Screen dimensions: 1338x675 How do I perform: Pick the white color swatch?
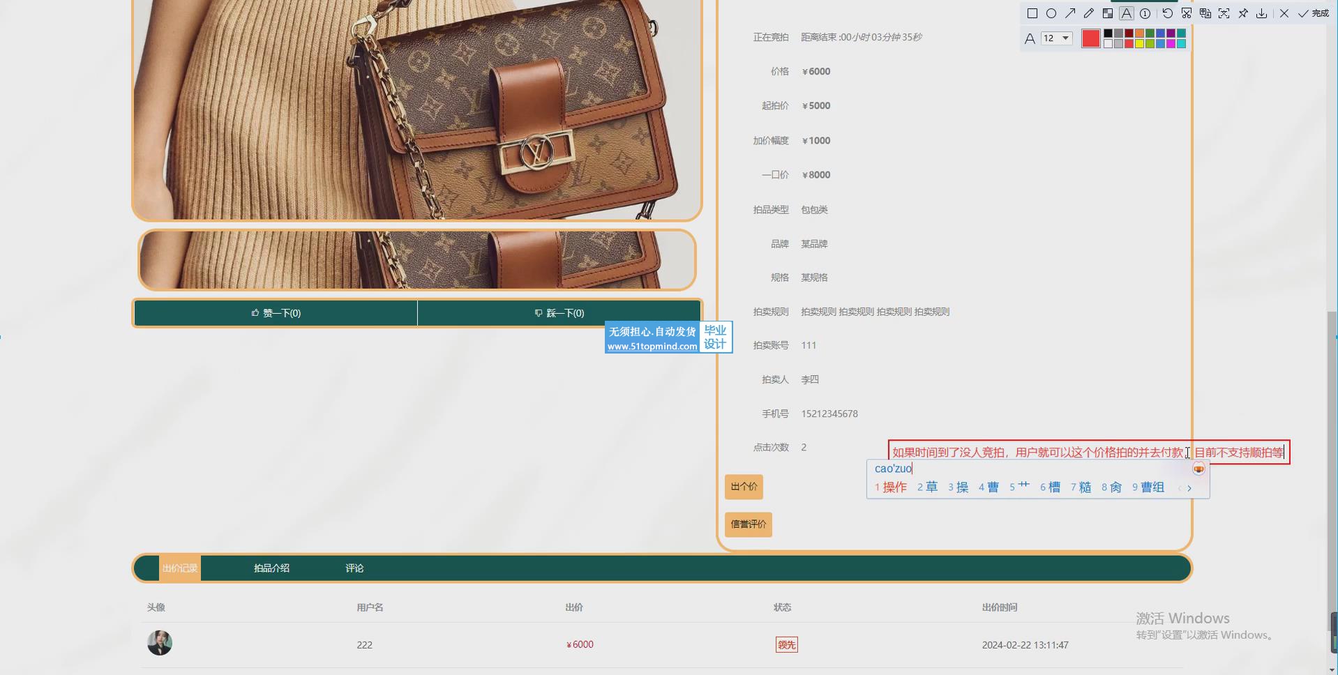(x=1108, y=44)
